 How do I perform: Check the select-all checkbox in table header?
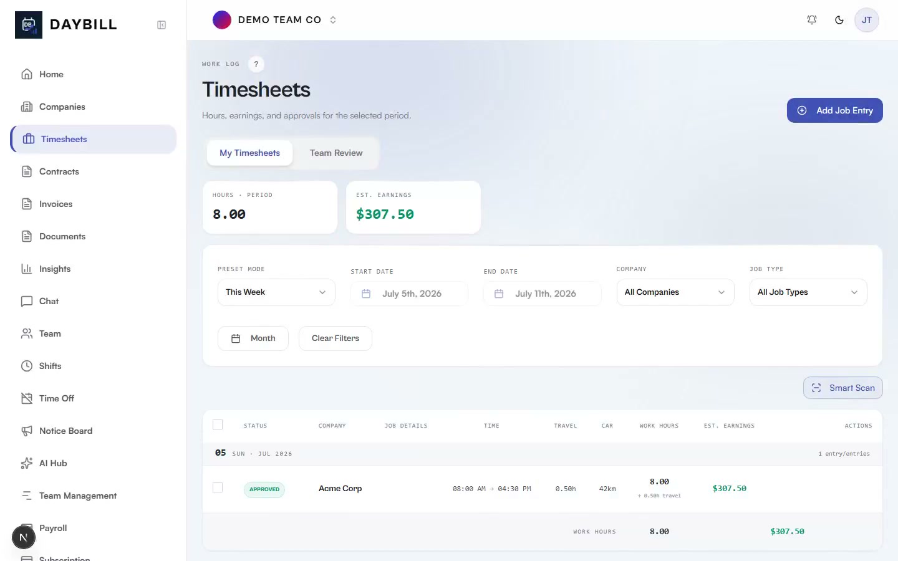coord(218,424)
